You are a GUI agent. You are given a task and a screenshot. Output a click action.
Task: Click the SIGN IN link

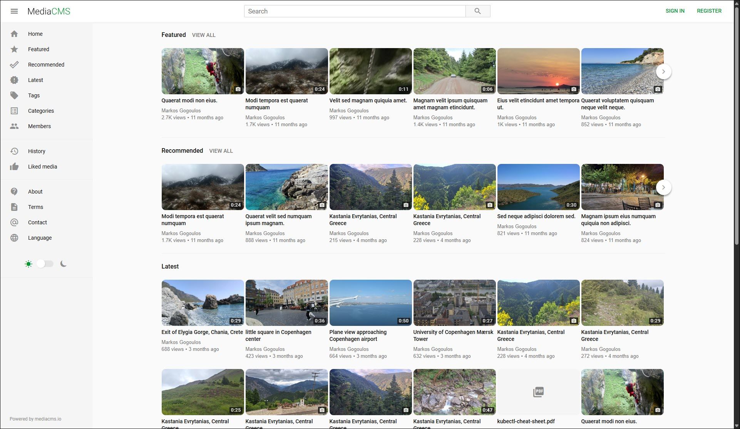tap(675, 11)
